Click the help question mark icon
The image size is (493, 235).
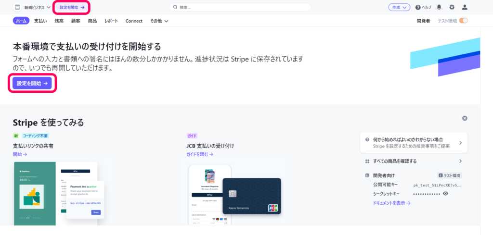coord(418,7)
